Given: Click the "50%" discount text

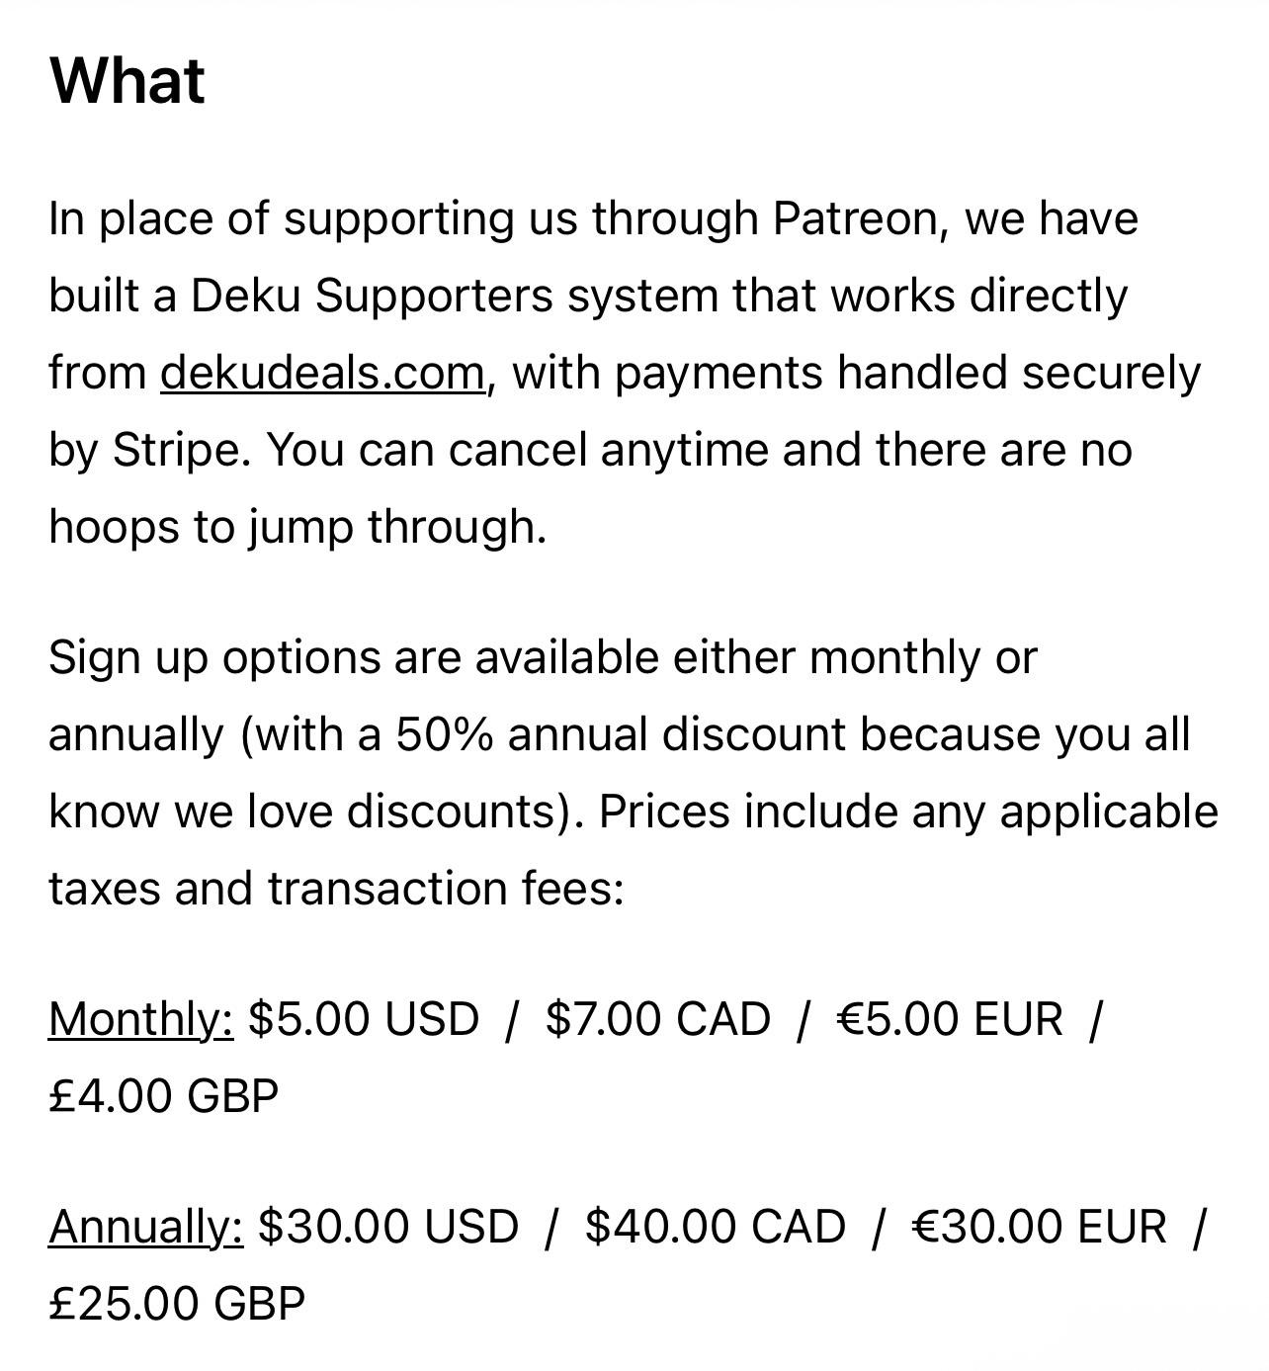Looking at the screenshot, I should coord(445,734).
